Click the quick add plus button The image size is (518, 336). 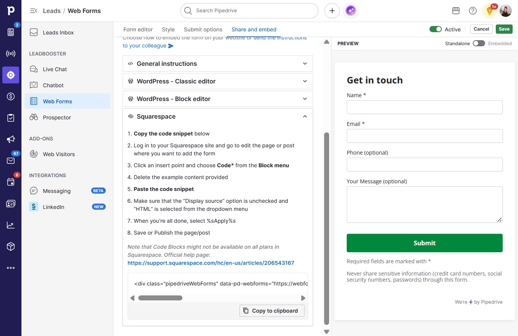tap(332, 11)
